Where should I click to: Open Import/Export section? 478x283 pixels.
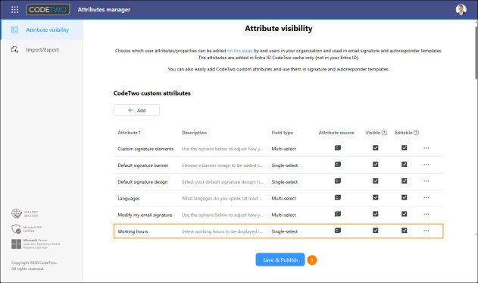pos(42,49)
